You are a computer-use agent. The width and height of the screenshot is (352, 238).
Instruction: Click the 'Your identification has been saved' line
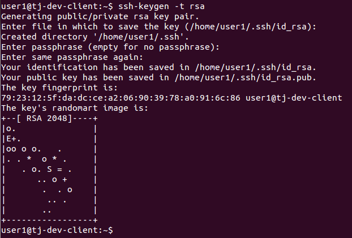pos(158,67)
